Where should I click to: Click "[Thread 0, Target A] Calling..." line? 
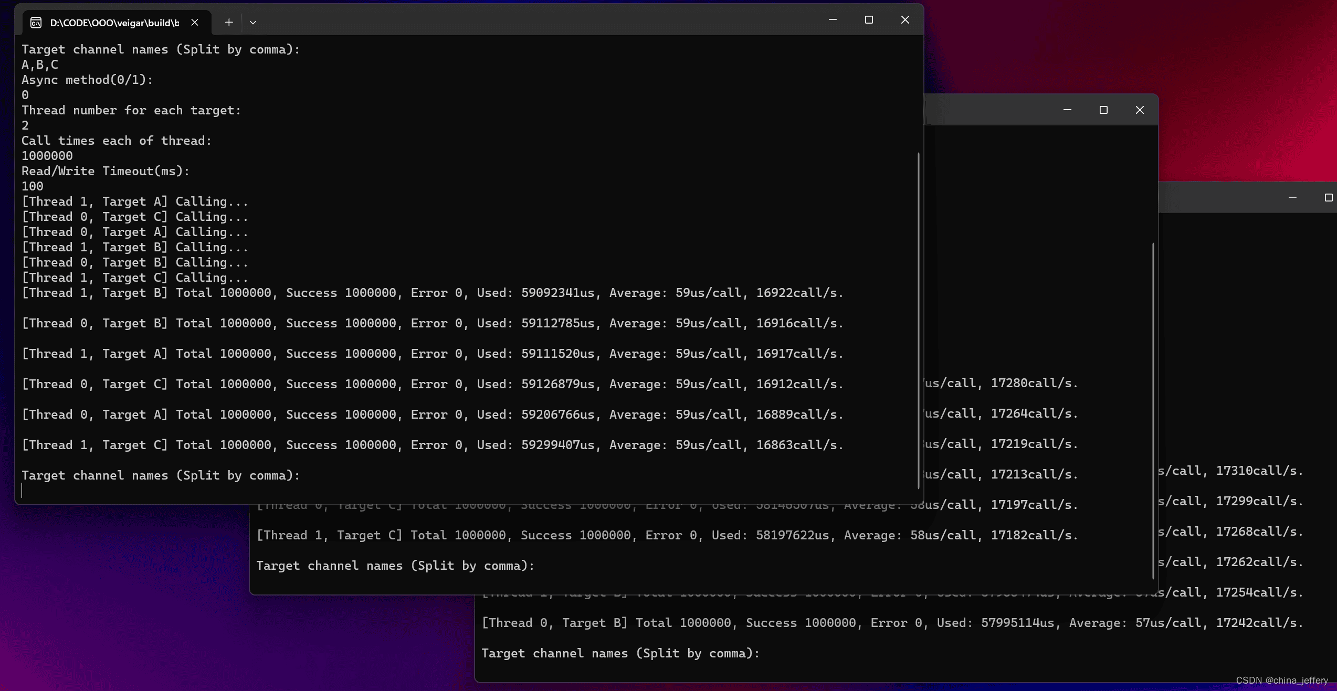point(135,232)
